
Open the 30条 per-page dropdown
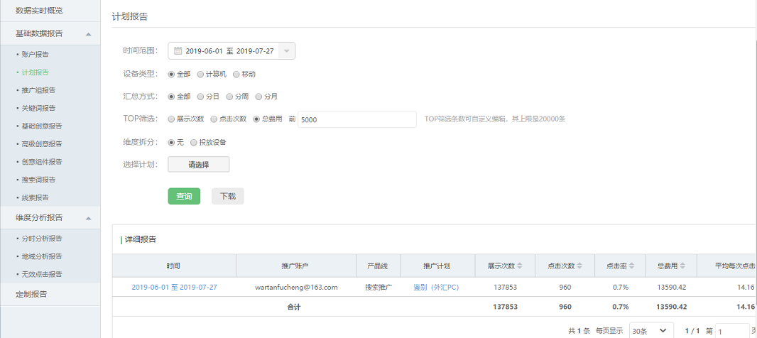pyautogui.click(x=651, y=331)
